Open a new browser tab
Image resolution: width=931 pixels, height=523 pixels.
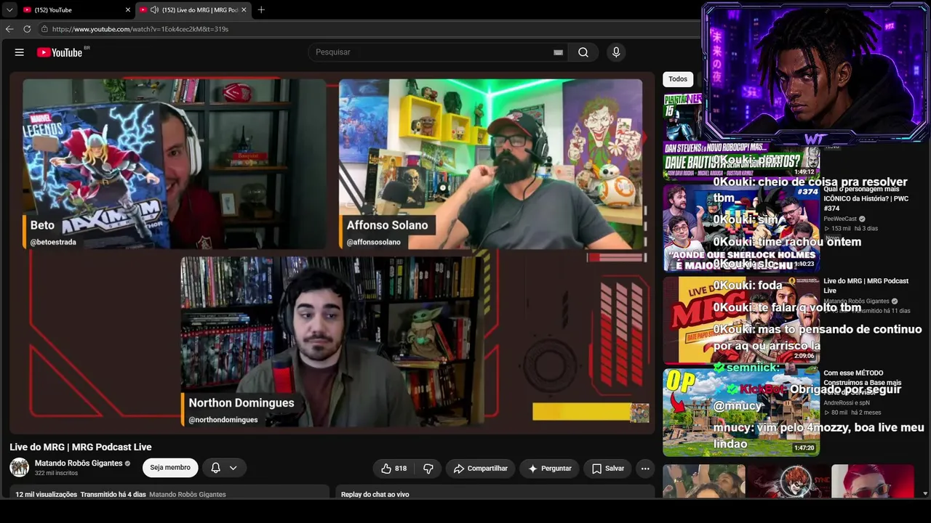[261, 10]
